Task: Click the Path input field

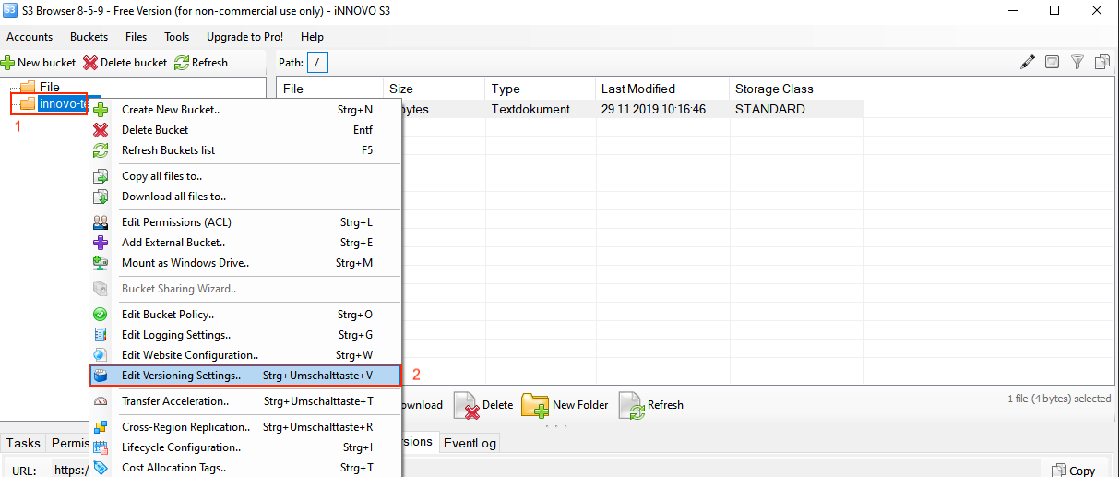Action: pyautogui.click(x=317, y=63)
